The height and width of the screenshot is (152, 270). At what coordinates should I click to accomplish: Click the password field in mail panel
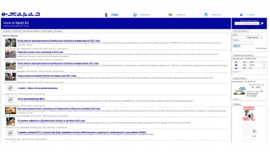tap(243, 43)
